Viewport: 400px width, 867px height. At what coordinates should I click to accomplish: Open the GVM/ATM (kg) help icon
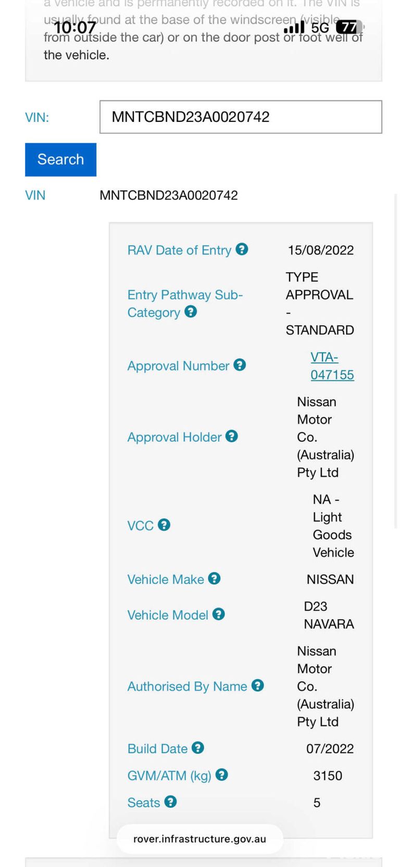(221, 775)
